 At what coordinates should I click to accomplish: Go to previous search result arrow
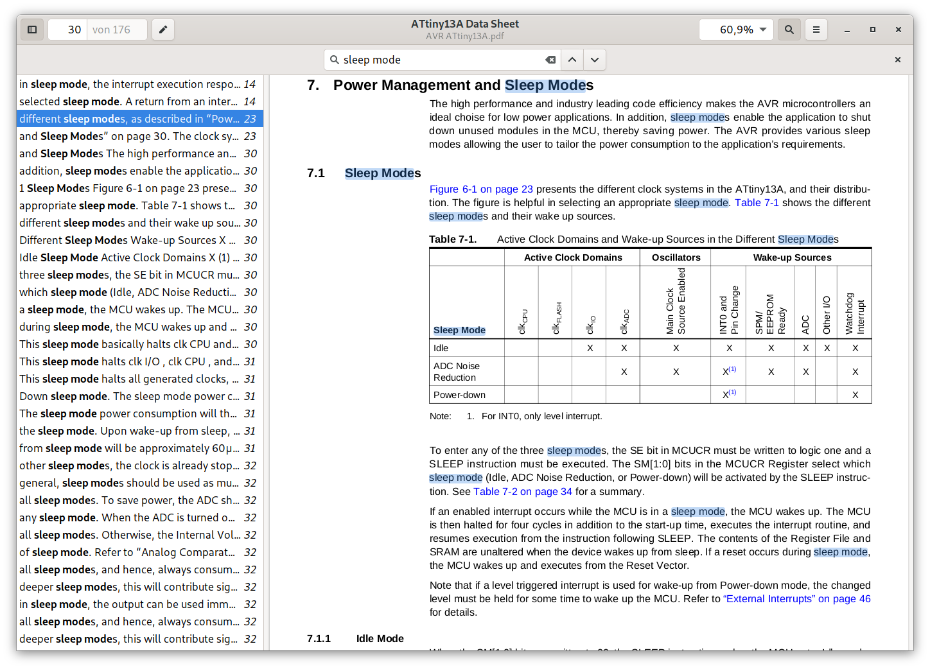(572, 60)
